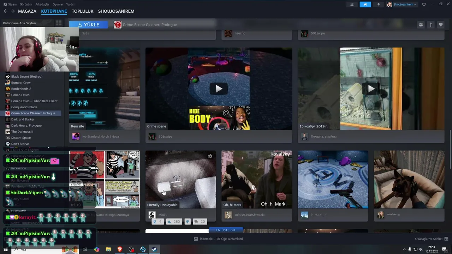The image size is (452, 254).
Task: Show hidden system tray icons chevron
Action: pos(404,249)
